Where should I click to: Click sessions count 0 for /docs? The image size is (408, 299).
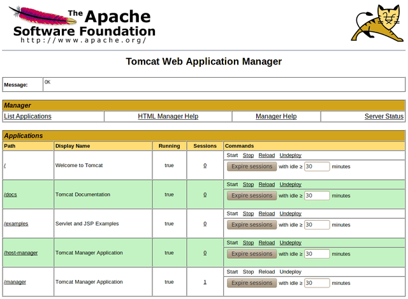[x=205, y=194]
